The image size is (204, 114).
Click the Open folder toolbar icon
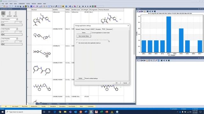4,6
